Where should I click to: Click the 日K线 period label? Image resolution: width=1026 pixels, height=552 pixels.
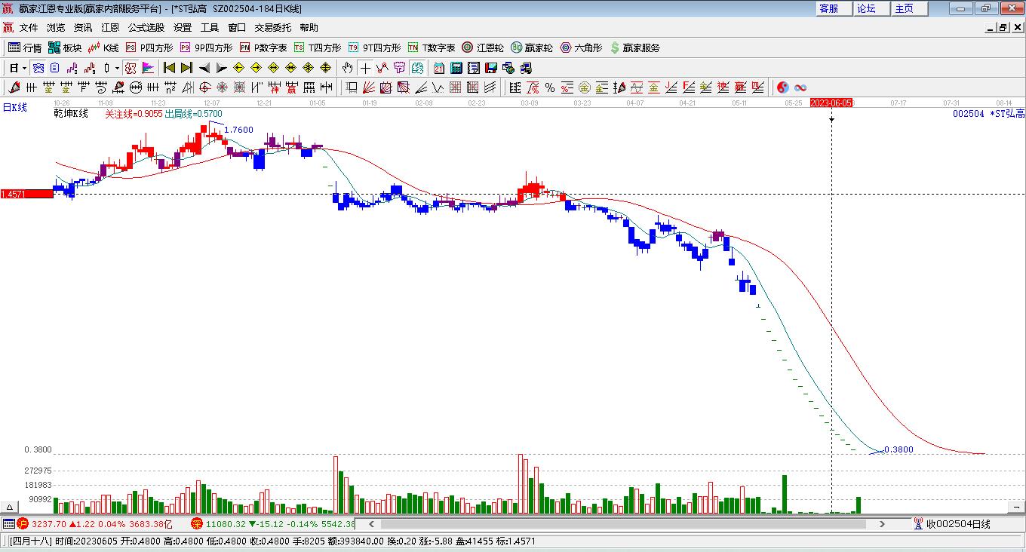tap(15, 108)
